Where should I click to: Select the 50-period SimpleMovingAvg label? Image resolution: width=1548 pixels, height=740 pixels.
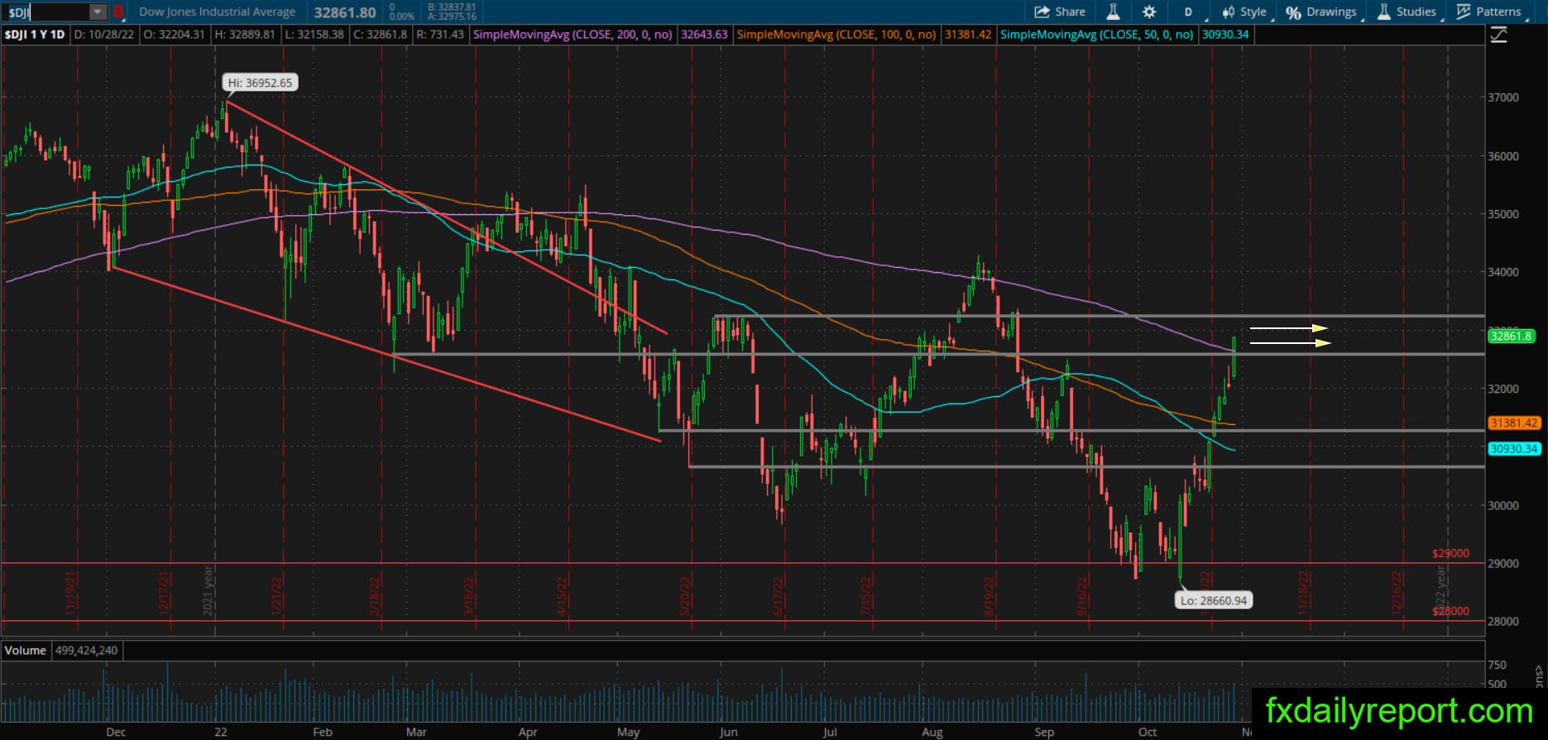tap(1096, 35)
